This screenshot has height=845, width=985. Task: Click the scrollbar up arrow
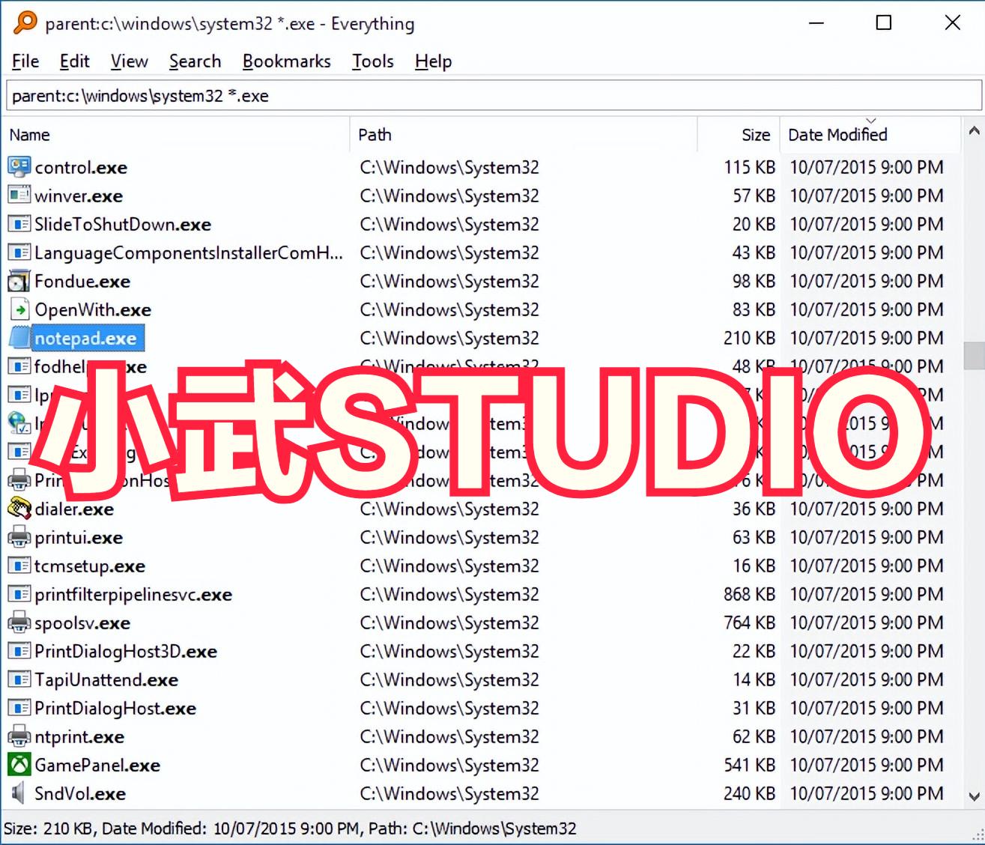pyautogui.click(x=974, y=131)
